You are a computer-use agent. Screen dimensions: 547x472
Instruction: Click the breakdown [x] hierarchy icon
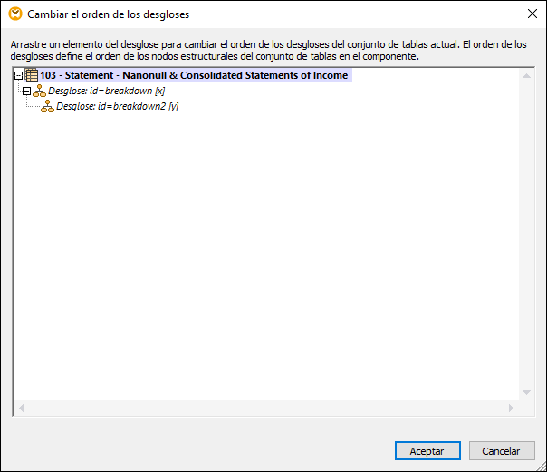point(39,92)
